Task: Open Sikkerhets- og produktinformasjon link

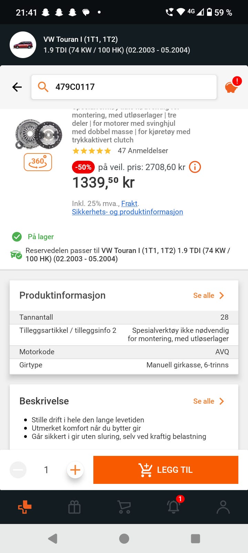Action: tap(127, 212)
